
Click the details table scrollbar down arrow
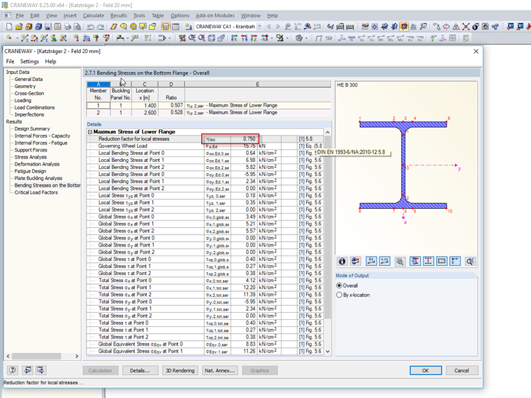tap(328, 351)
